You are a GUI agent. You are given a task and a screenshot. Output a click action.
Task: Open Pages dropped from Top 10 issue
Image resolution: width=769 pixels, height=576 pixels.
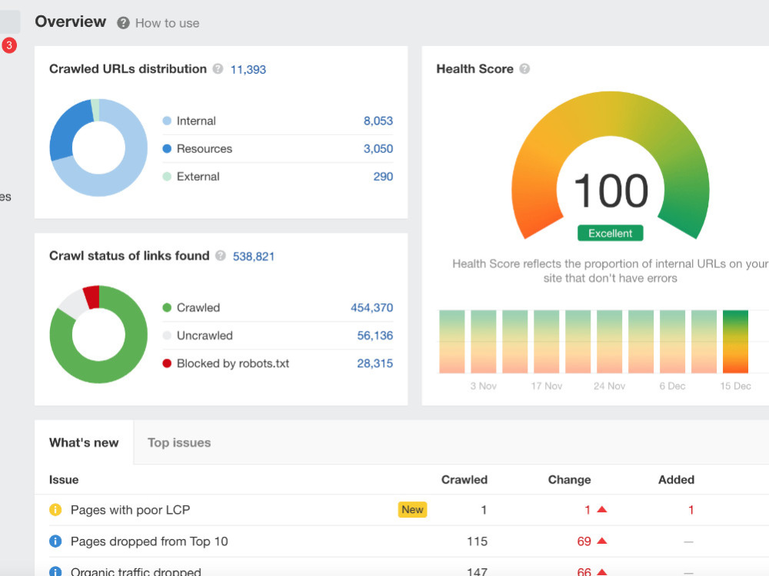pos(149,541)
